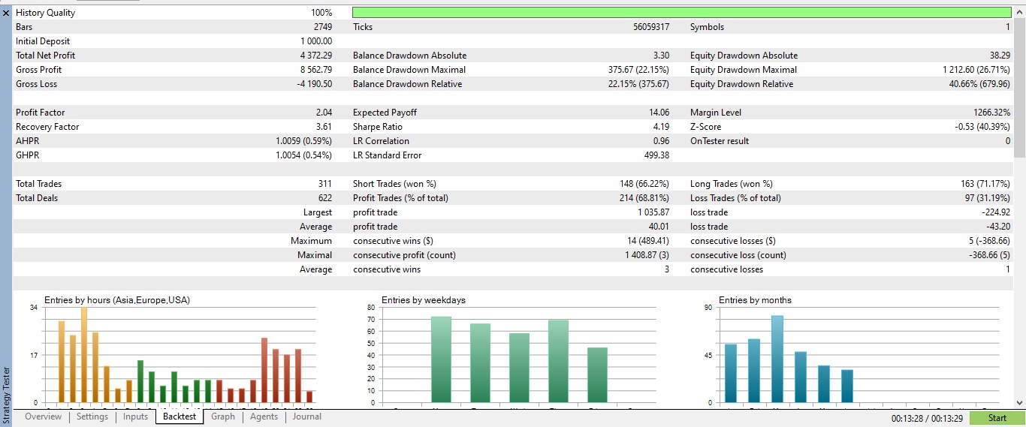Click the History Quality value 100%
1026x427 pixels.
click(x=321, y=13)
